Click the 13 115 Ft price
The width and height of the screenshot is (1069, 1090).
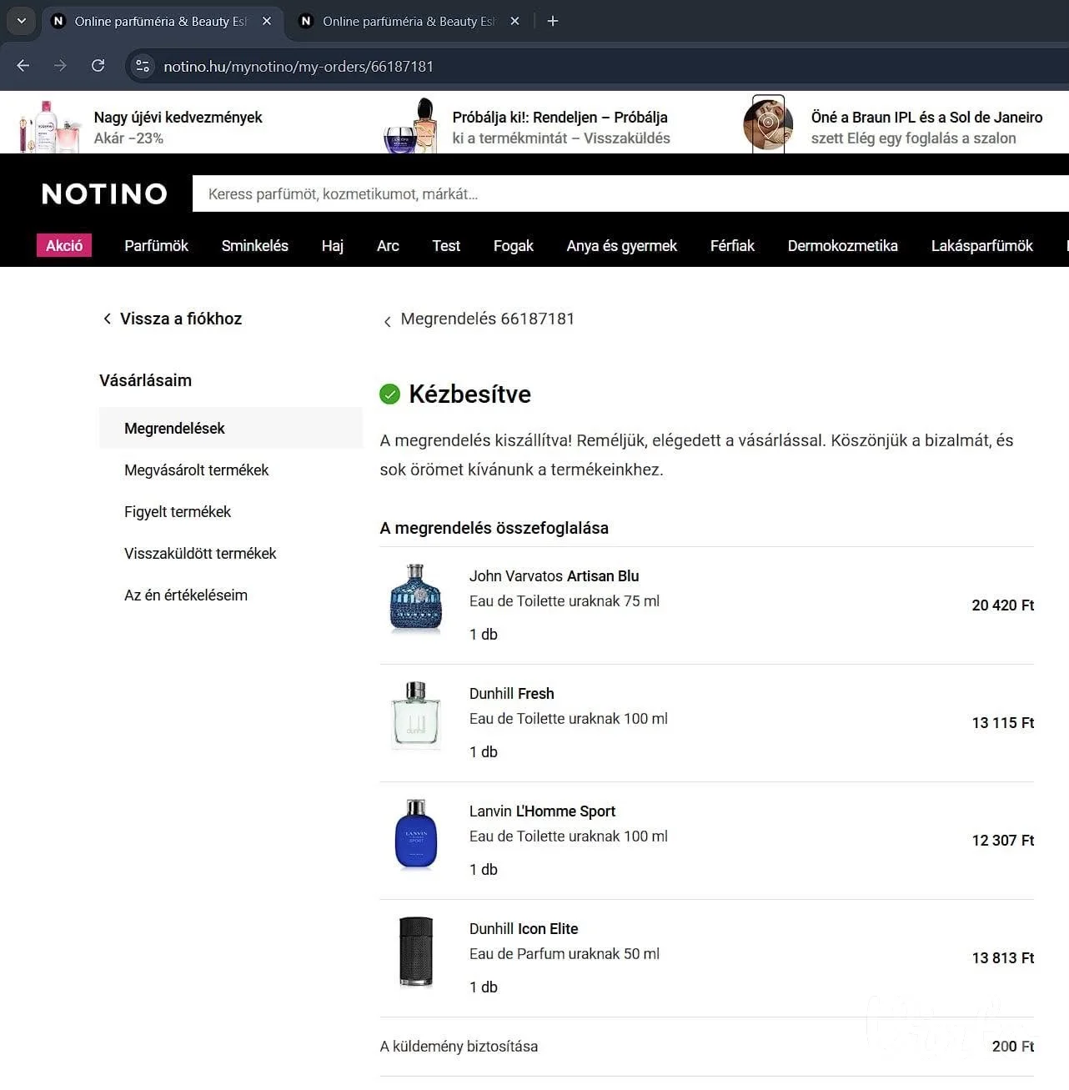click(1003, 723)
